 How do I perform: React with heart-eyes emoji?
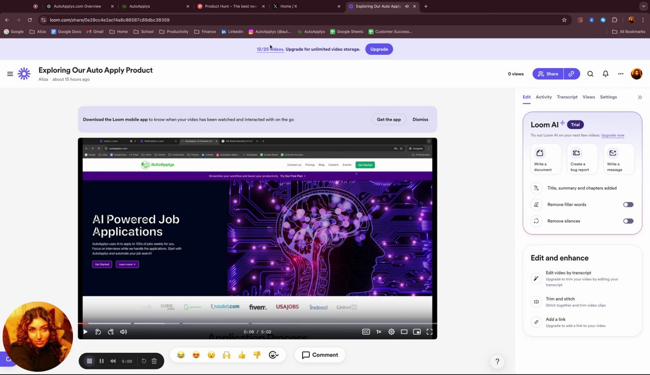[x=196, y=355]
